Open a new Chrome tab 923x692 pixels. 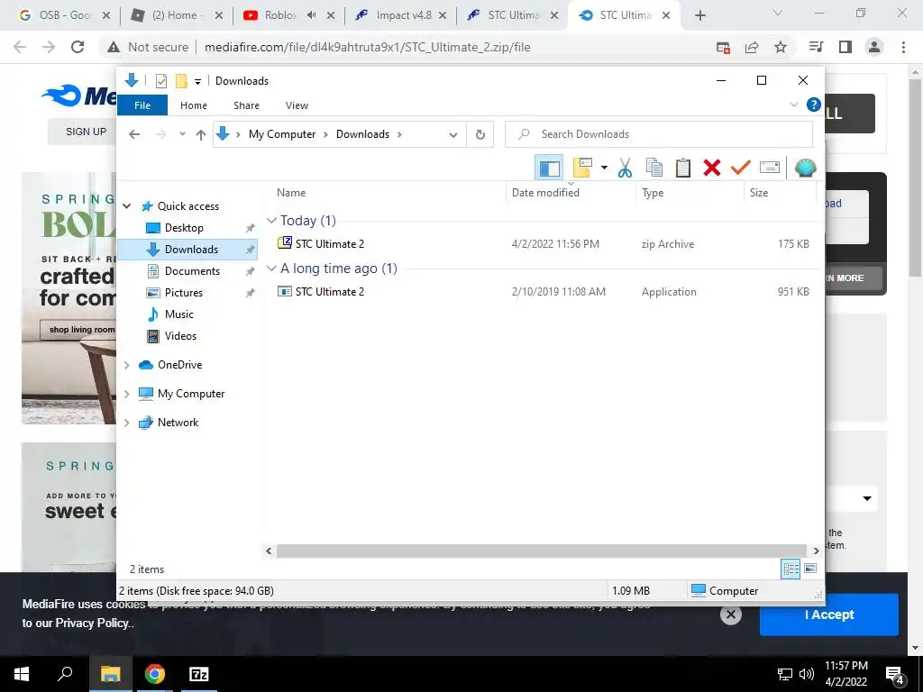click(699, 16)
